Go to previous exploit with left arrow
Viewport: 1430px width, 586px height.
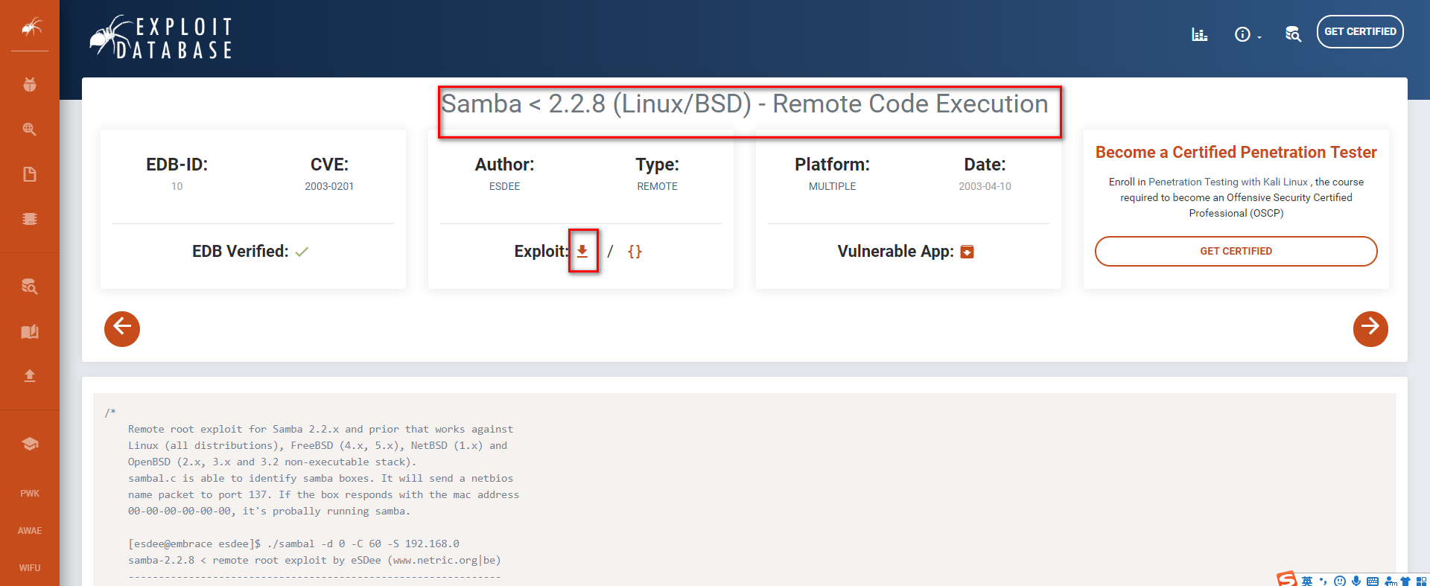pos(122,328)
